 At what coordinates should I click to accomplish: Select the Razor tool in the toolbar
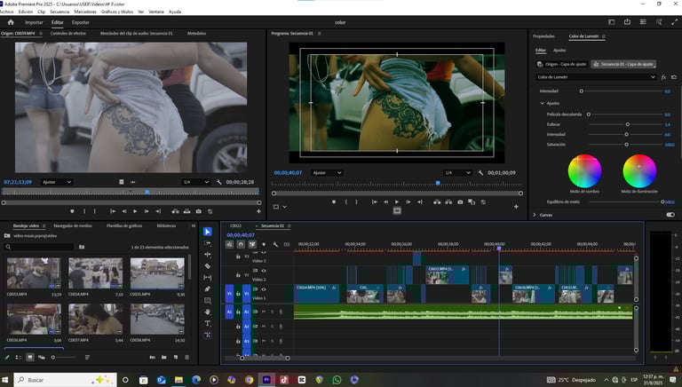point(208,265)
